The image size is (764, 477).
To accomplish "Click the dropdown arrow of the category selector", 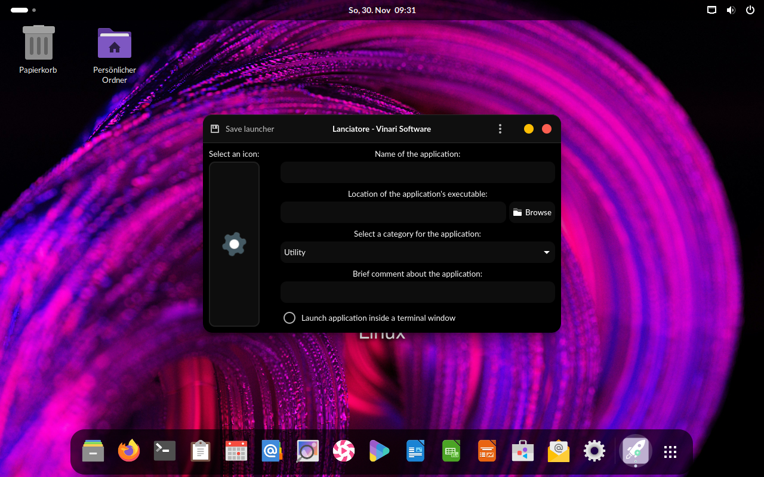I will tap(546, 252).
